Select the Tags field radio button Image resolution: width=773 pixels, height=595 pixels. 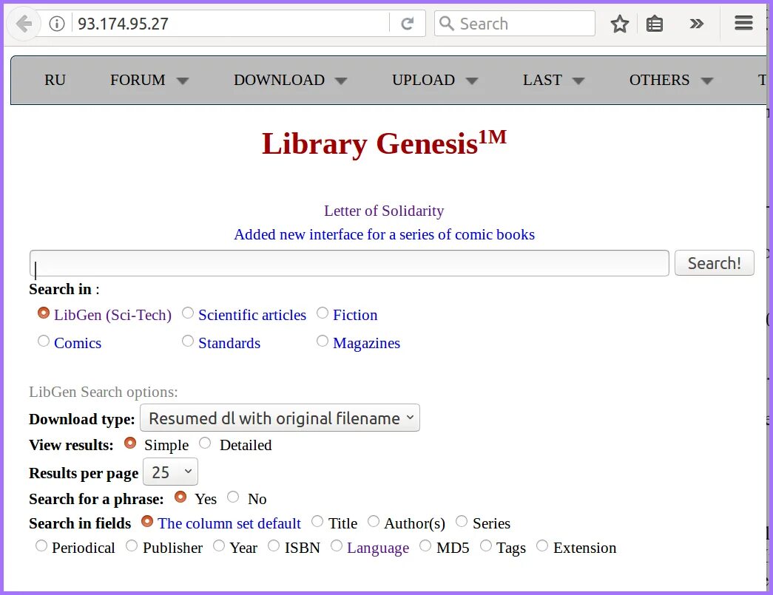pyautogui.click(x=485, y=545)
